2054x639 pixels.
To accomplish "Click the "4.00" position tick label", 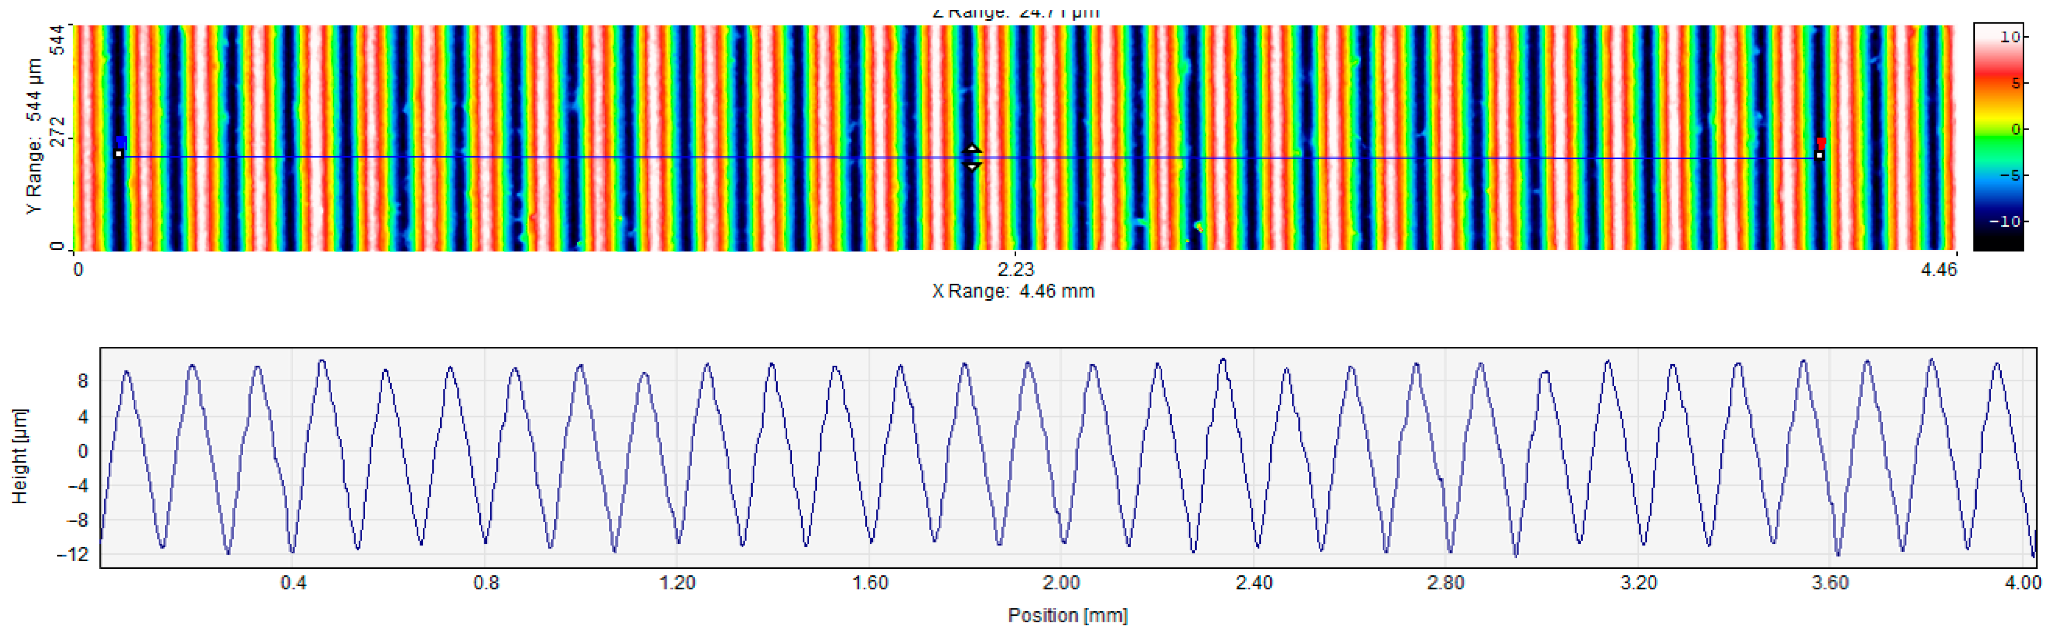I will (x=2024, y=582).
